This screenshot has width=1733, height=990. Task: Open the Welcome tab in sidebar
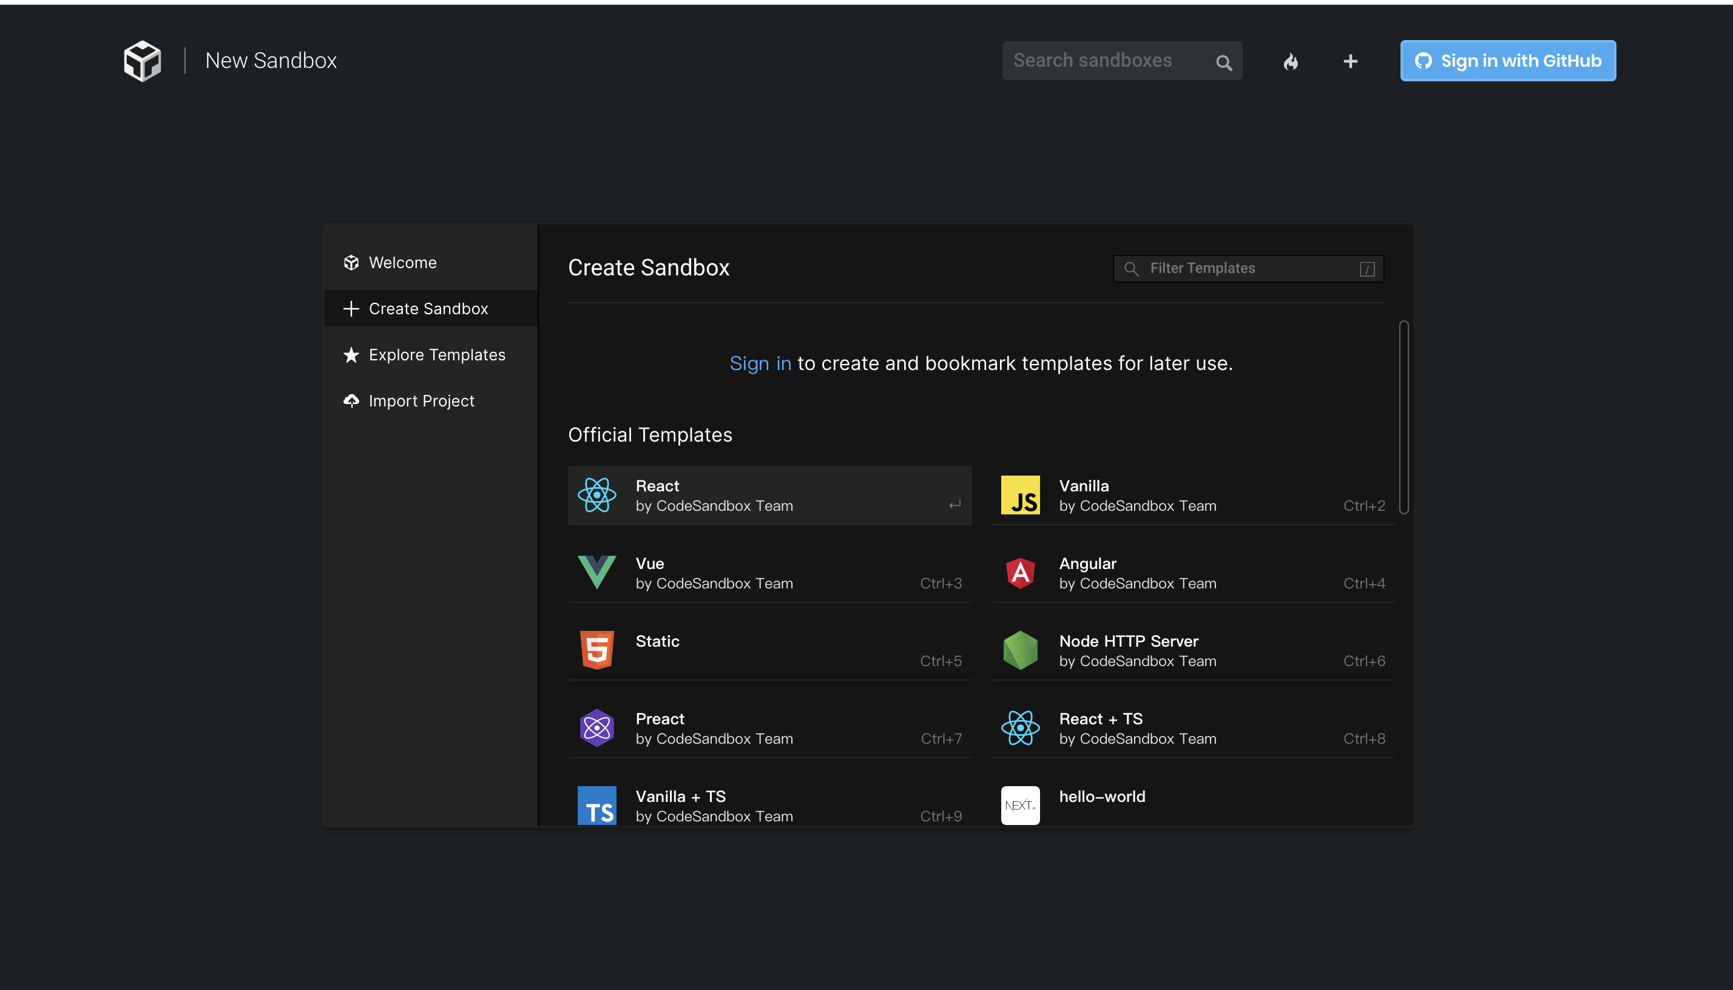pos(402,263)
